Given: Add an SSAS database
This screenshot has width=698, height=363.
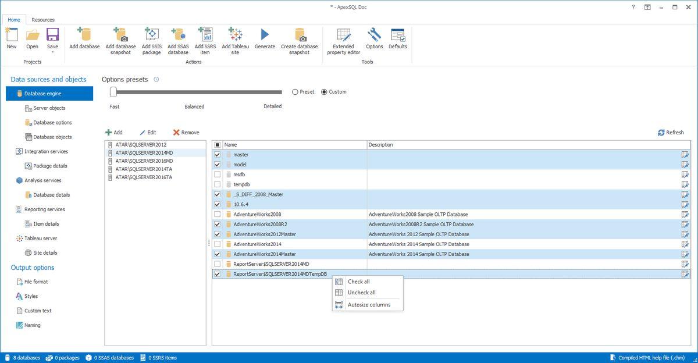Looking at the screenshot, I should coord(178,41).
